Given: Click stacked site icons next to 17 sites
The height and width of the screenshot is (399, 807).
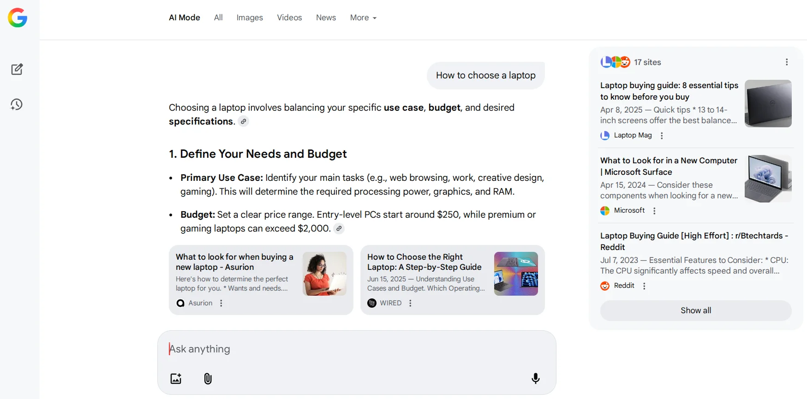Looking at the screenshot, I should (616, 62).
